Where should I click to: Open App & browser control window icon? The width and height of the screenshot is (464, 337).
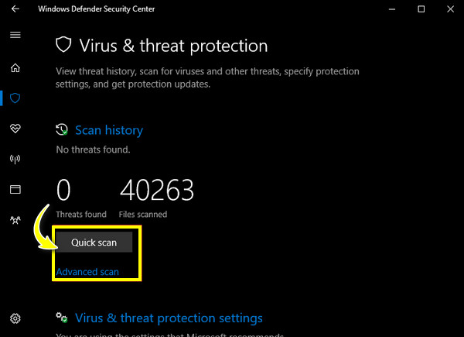[x=15, y=189]
